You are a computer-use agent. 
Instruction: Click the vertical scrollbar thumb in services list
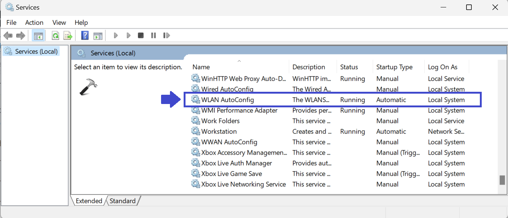coord(502,180)
